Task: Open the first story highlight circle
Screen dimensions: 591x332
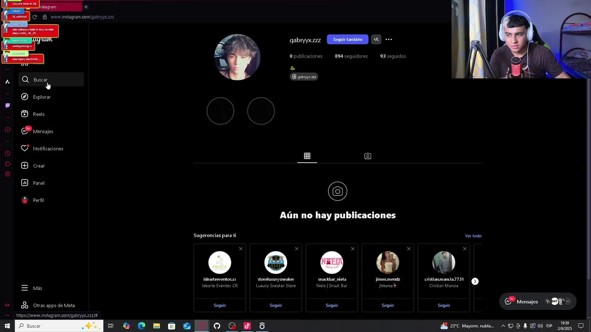Action: (x=220, y=111)
